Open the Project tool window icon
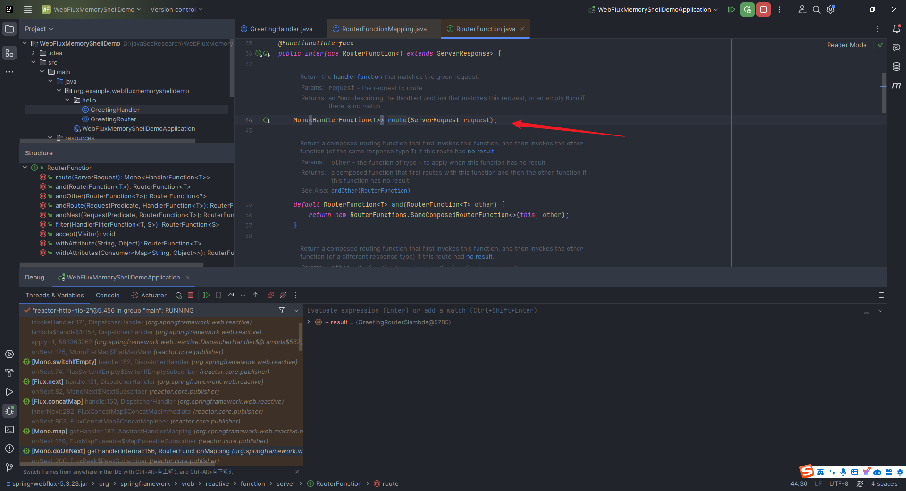 9,29
